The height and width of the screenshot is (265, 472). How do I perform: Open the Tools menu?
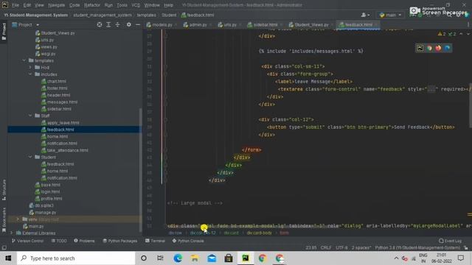[122, 5]
